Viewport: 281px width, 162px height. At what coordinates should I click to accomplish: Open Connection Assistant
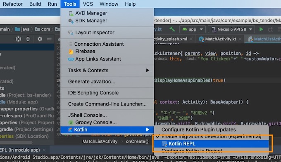[x=107, y=44]
